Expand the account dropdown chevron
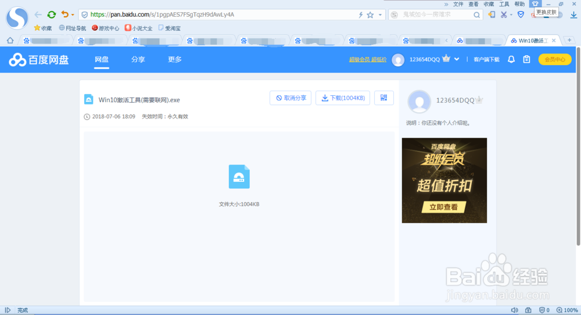Viewport: 581px width, 315px height. (x=457, y=59)
